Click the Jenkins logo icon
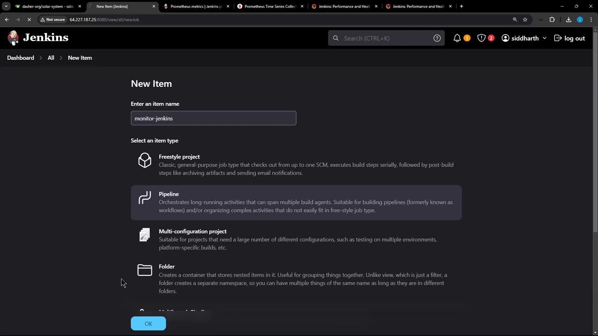The width and height of the screenshot is (598, 336). point(14,38)
